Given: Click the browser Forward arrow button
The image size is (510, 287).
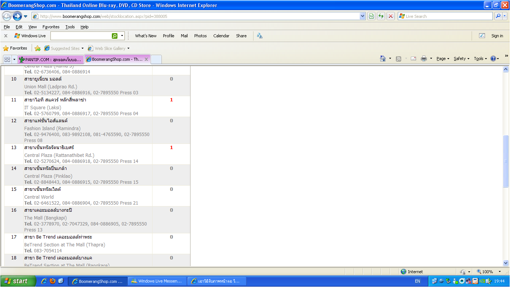Looking at the screenshot, I should pos(17,16).
